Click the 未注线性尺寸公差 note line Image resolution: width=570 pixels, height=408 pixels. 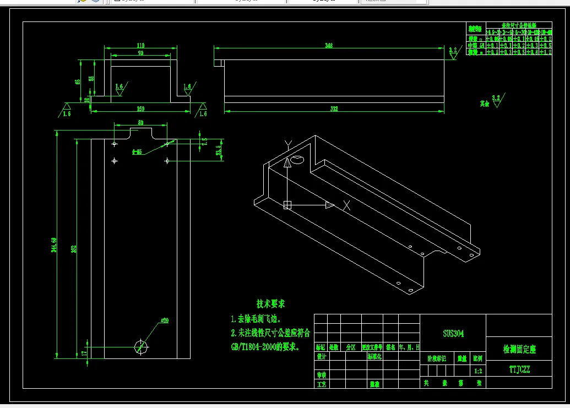270,333
